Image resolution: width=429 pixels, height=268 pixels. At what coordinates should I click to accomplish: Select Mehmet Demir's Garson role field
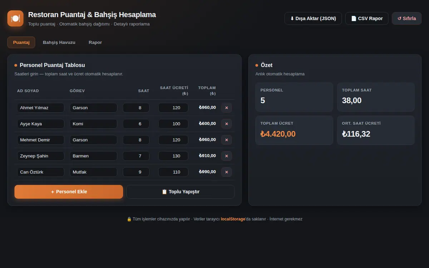point(93,140)
